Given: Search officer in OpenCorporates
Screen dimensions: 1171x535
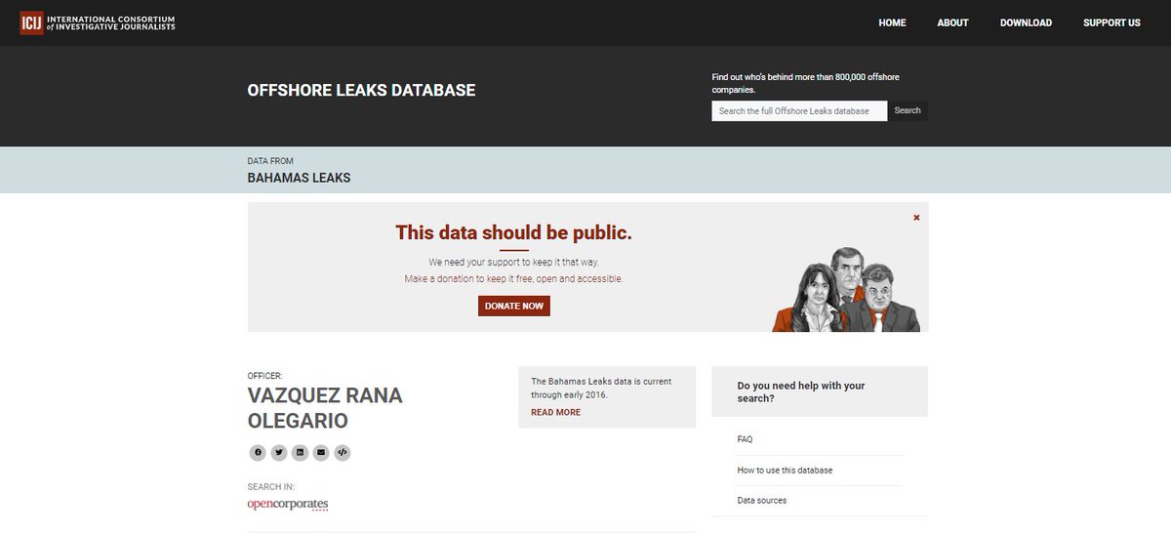Looking at the screenshot, I should point(288,505).
